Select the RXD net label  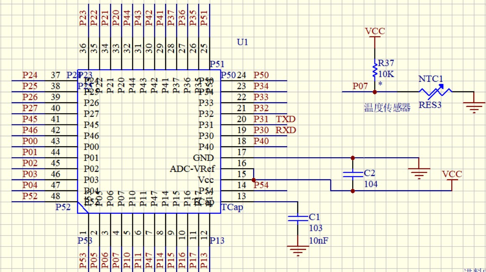tap(286, 130)
